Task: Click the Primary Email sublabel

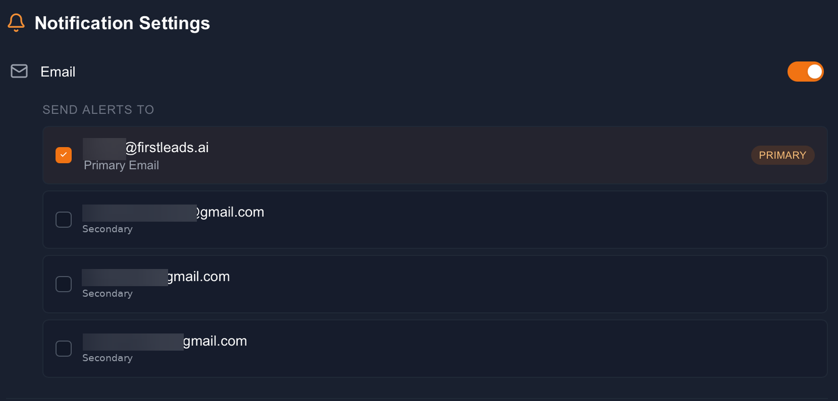Action: click(122, 165)
